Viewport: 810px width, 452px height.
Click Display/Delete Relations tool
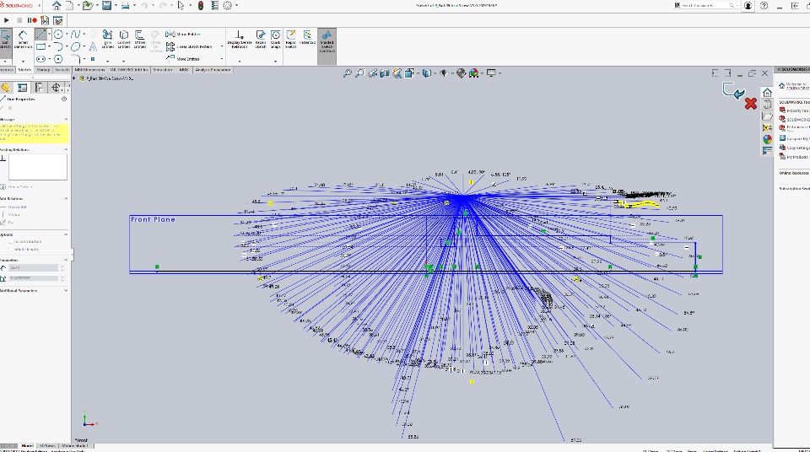(x=240, y=40)
